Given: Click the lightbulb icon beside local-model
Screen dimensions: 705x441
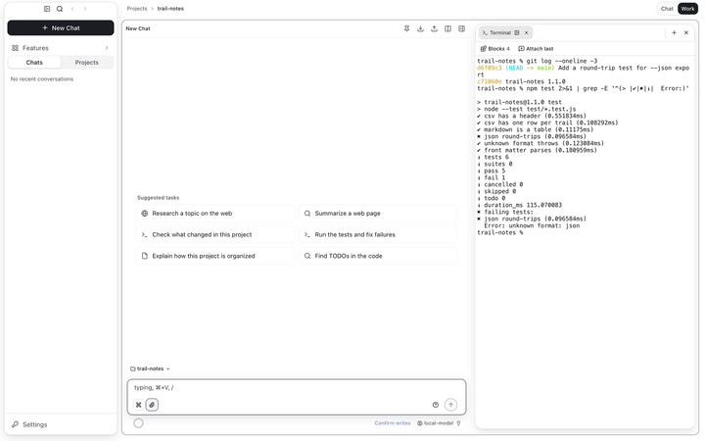Looking at the screenshot, I should coord(458,423).
